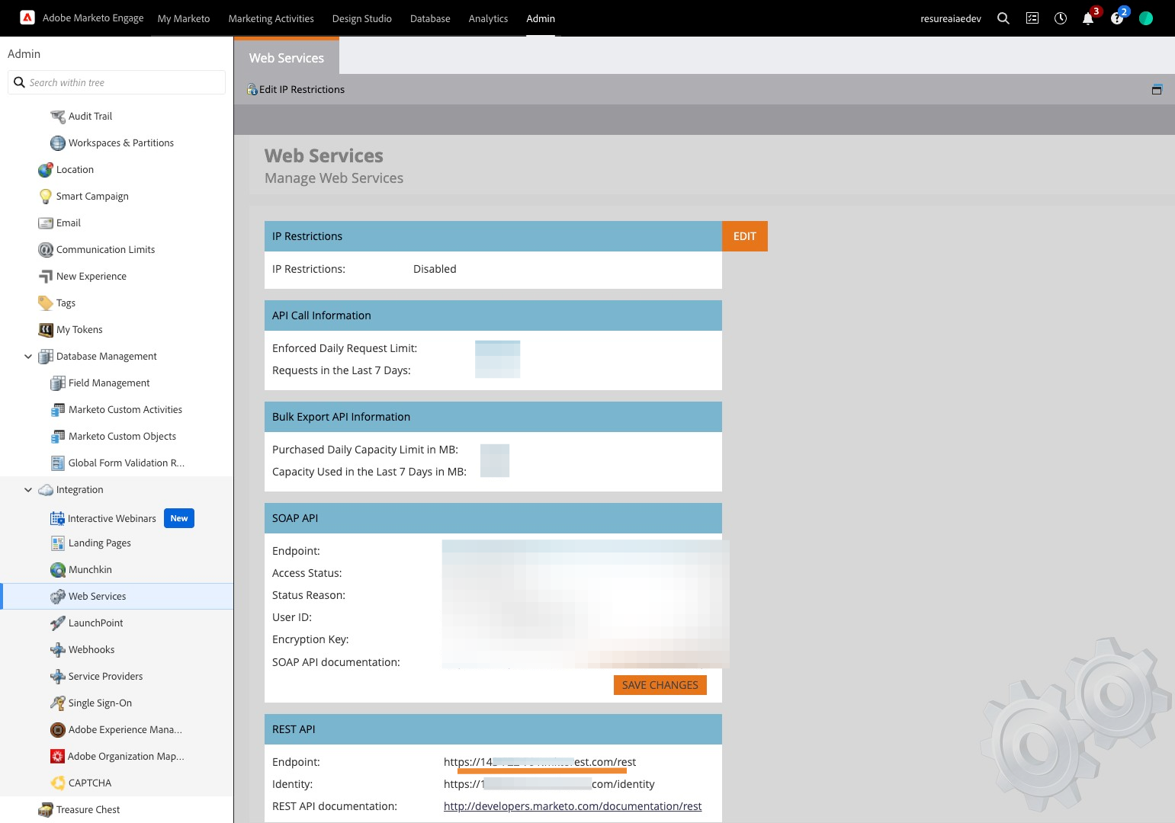Click the Search within tree field

point(117,82)
